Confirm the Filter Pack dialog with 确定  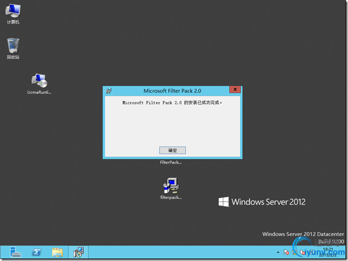point(172,150)
